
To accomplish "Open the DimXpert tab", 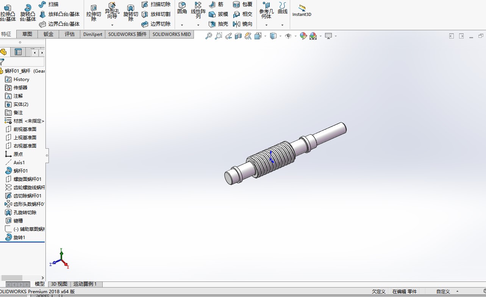I will (x=93, y=34).
